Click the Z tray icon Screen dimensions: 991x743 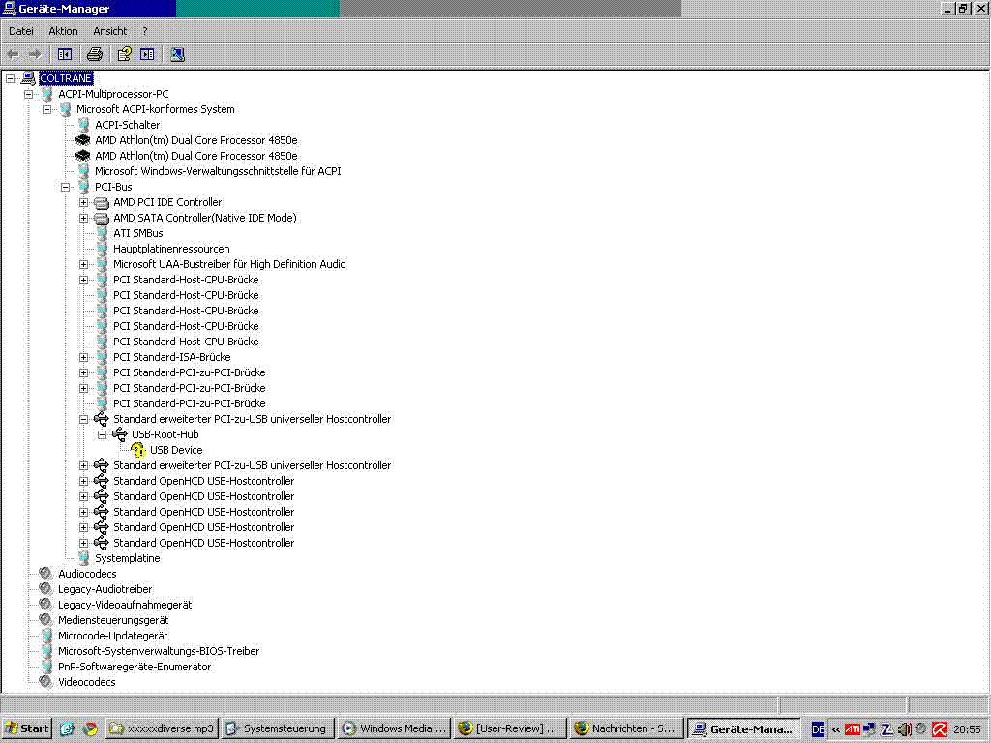tap(886, 729)
